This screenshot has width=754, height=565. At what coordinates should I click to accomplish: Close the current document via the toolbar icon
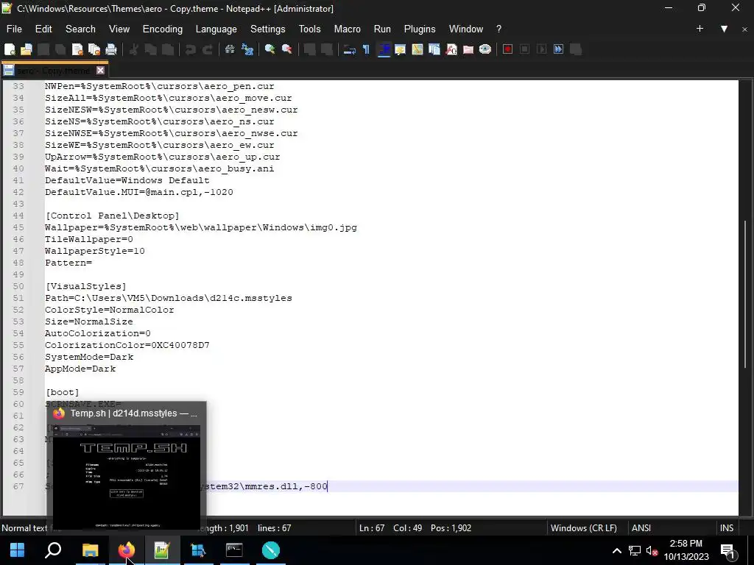[x=77, y=49]
